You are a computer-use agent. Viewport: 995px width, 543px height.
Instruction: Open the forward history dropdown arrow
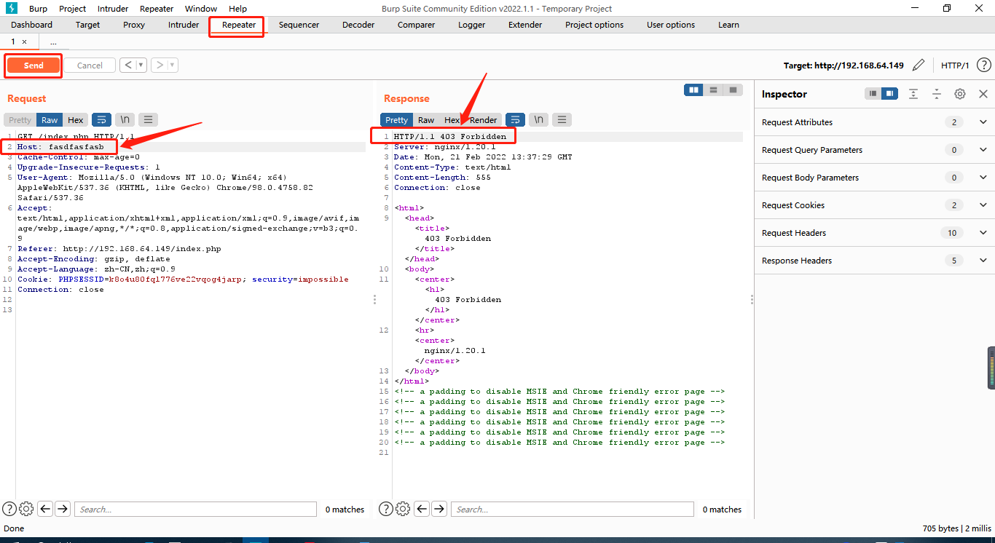pyautogui.click(x=173, y=65)
